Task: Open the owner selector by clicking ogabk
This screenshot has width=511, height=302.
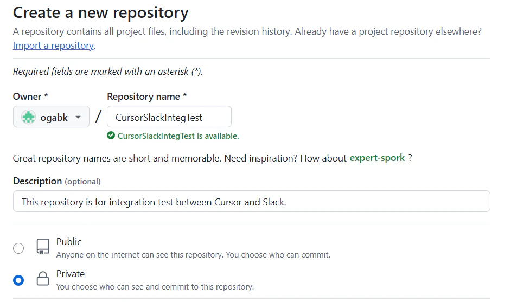Action: pyautogui.click(x=54, y=117)
